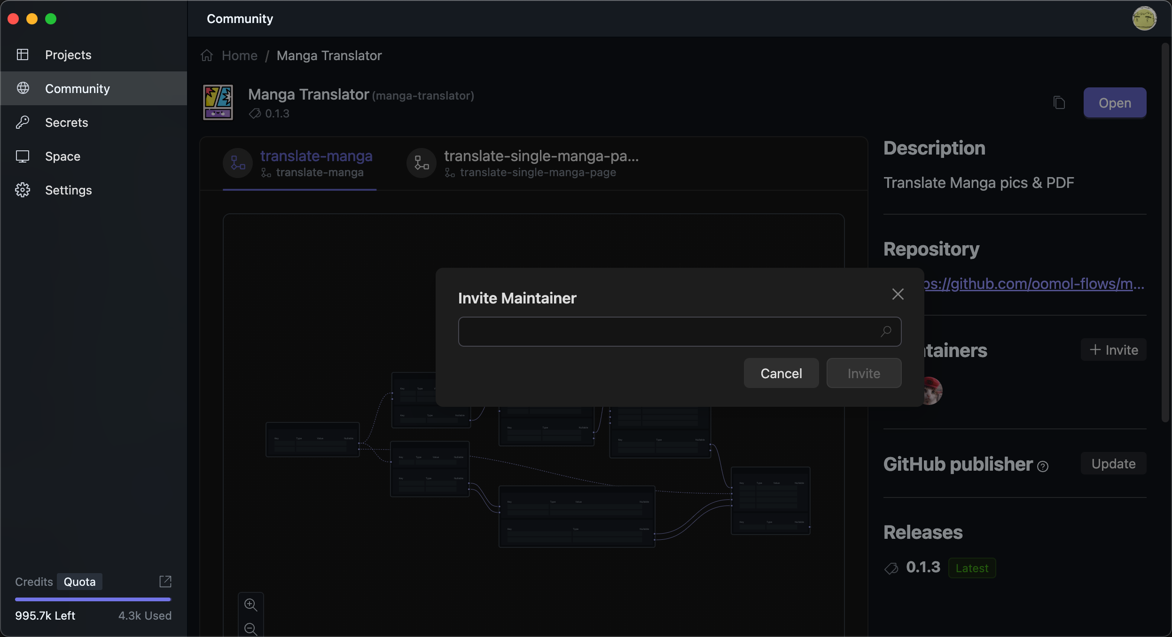1172x637 pixels.
Task: Click the quota usage progress bar
Action: (x=93, y=599)
